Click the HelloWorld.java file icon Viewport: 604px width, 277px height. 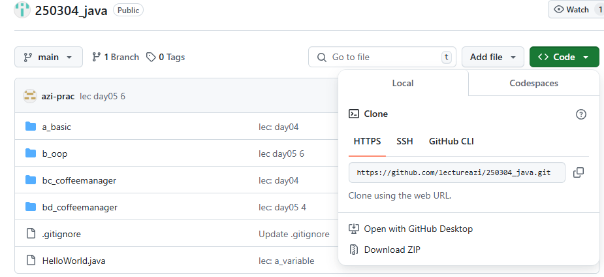(31, 261)
